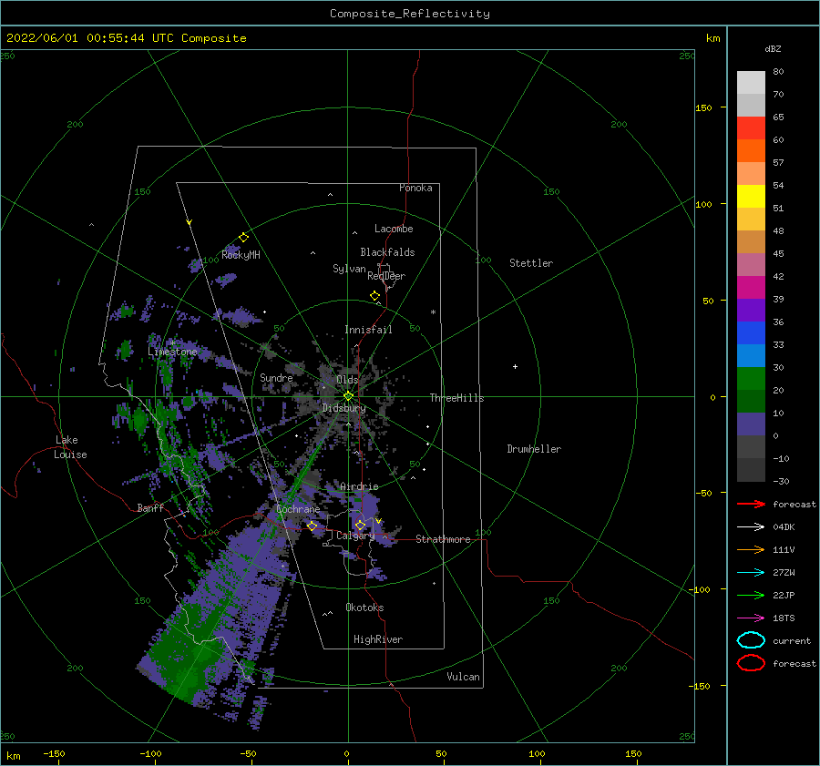Click the Vulcan town label

pyautogui.click(x=463, y=677)
